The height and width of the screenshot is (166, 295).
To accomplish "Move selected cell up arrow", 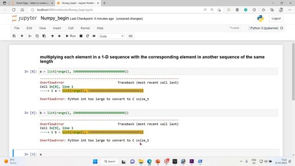I will 53,36.
